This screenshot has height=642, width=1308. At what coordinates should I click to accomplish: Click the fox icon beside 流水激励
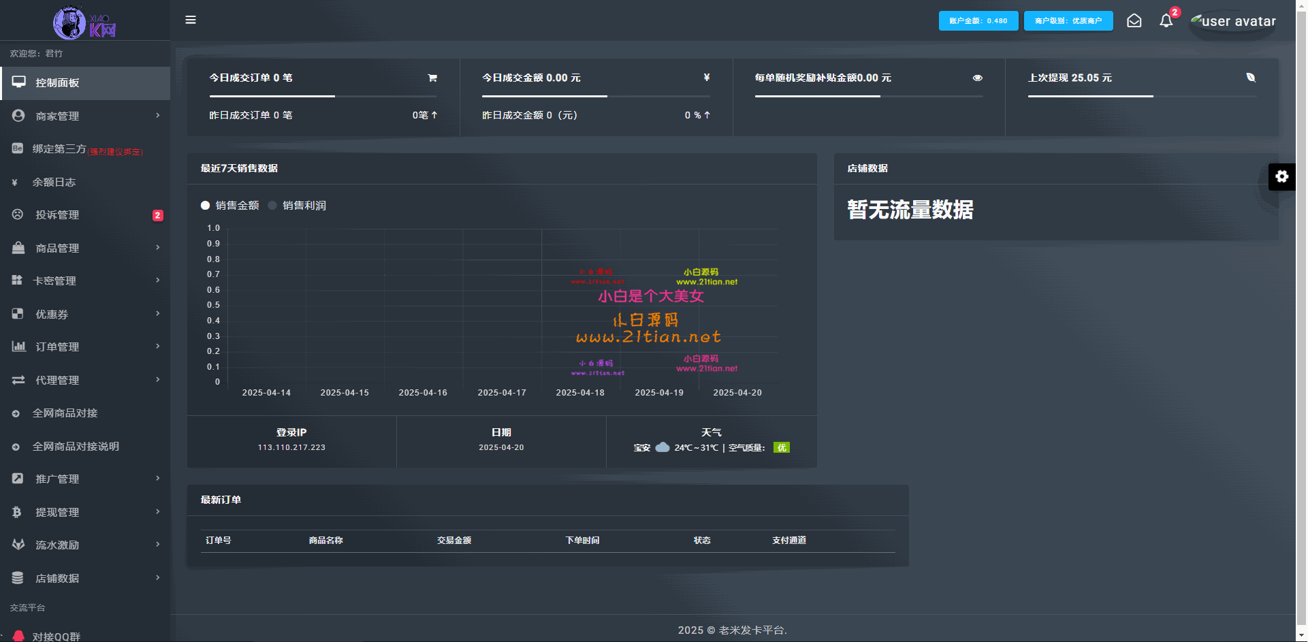[18, 545]
